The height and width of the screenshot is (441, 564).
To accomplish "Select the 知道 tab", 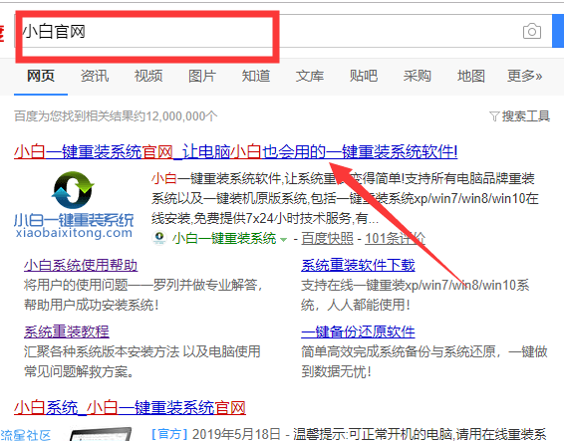I will pyautogui.click(x=256, y=76).
